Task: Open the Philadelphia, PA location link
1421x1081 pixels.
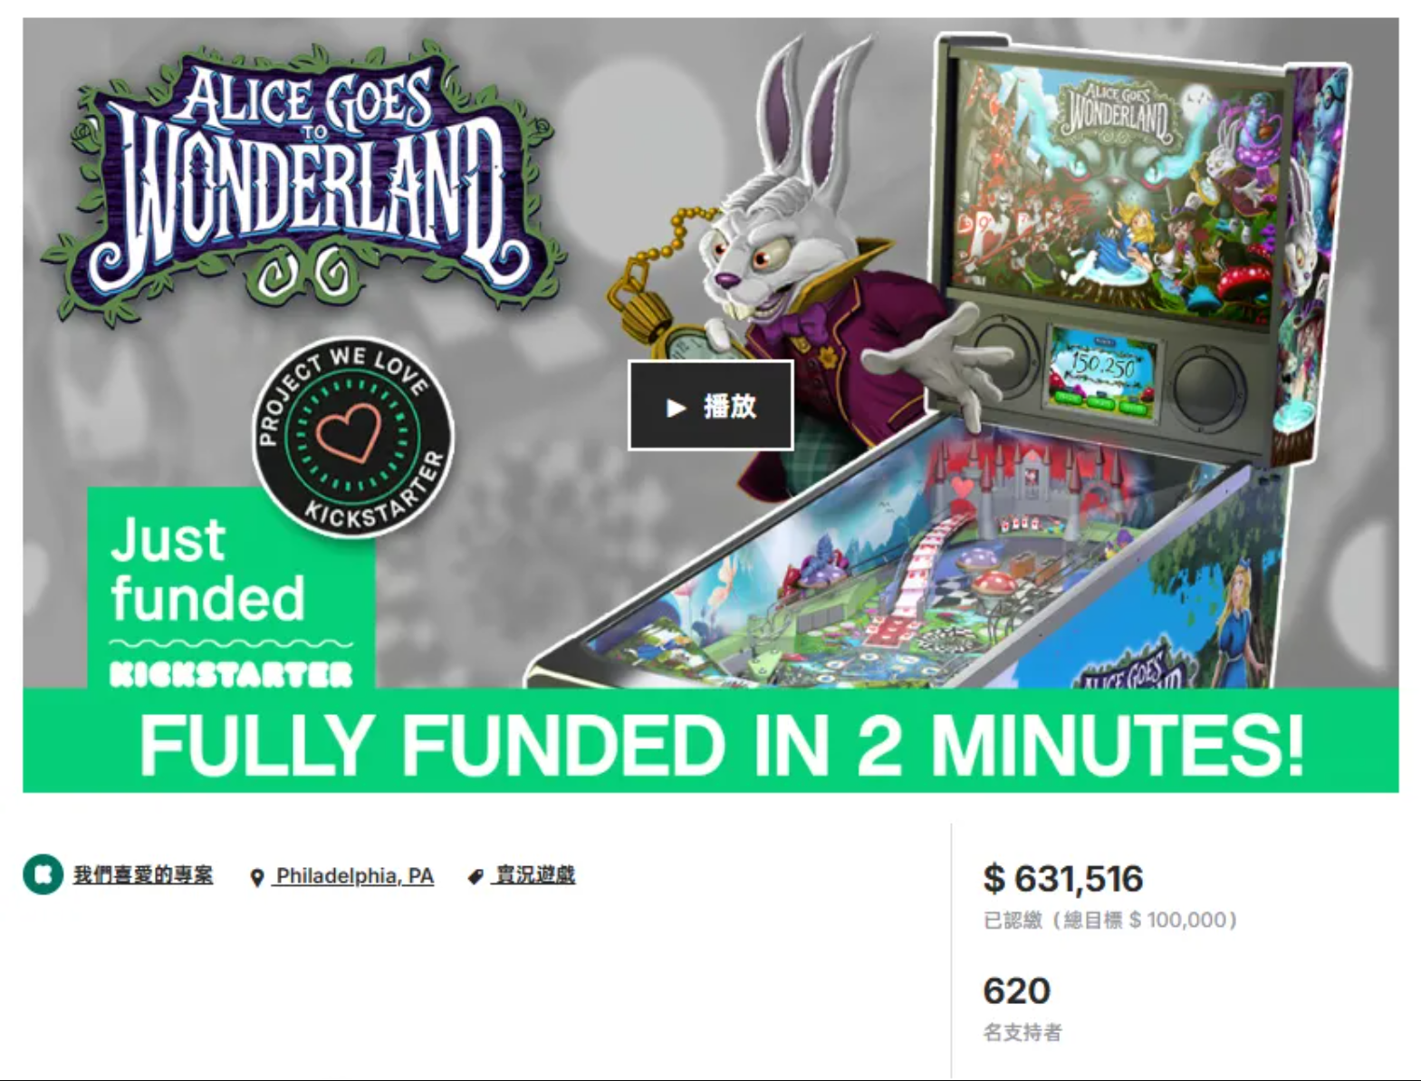Action: (354, 876)
